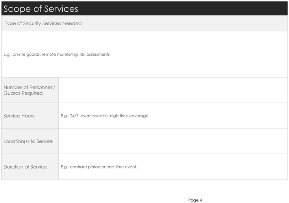Select the Type of Security Services Needed label
Viewport: 289px width, 203px height.
(x=43, y=24)
